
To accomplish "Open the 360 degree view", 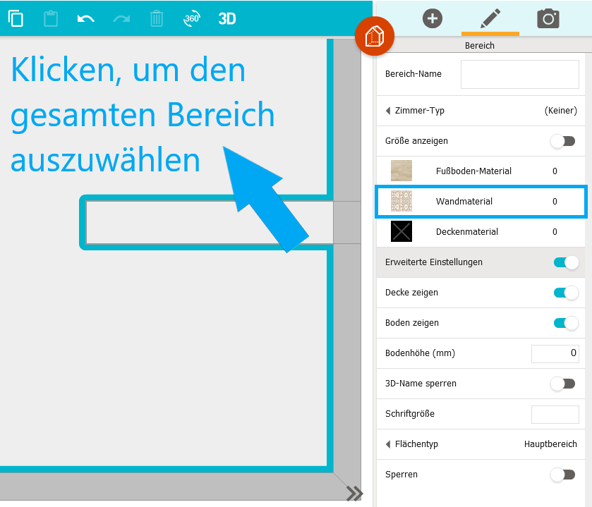I will pyautogui.click(x=191, y=18).
